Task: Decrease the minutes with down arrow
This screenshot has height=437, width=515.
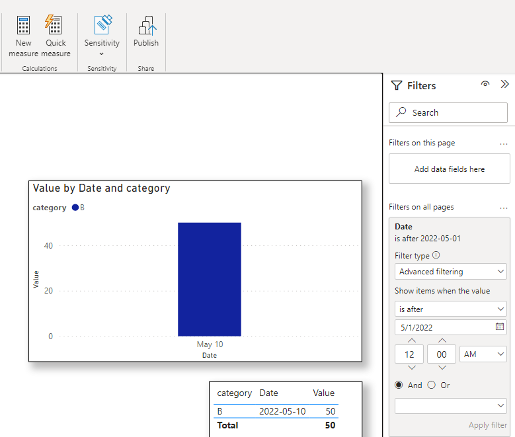Action: 442,368
